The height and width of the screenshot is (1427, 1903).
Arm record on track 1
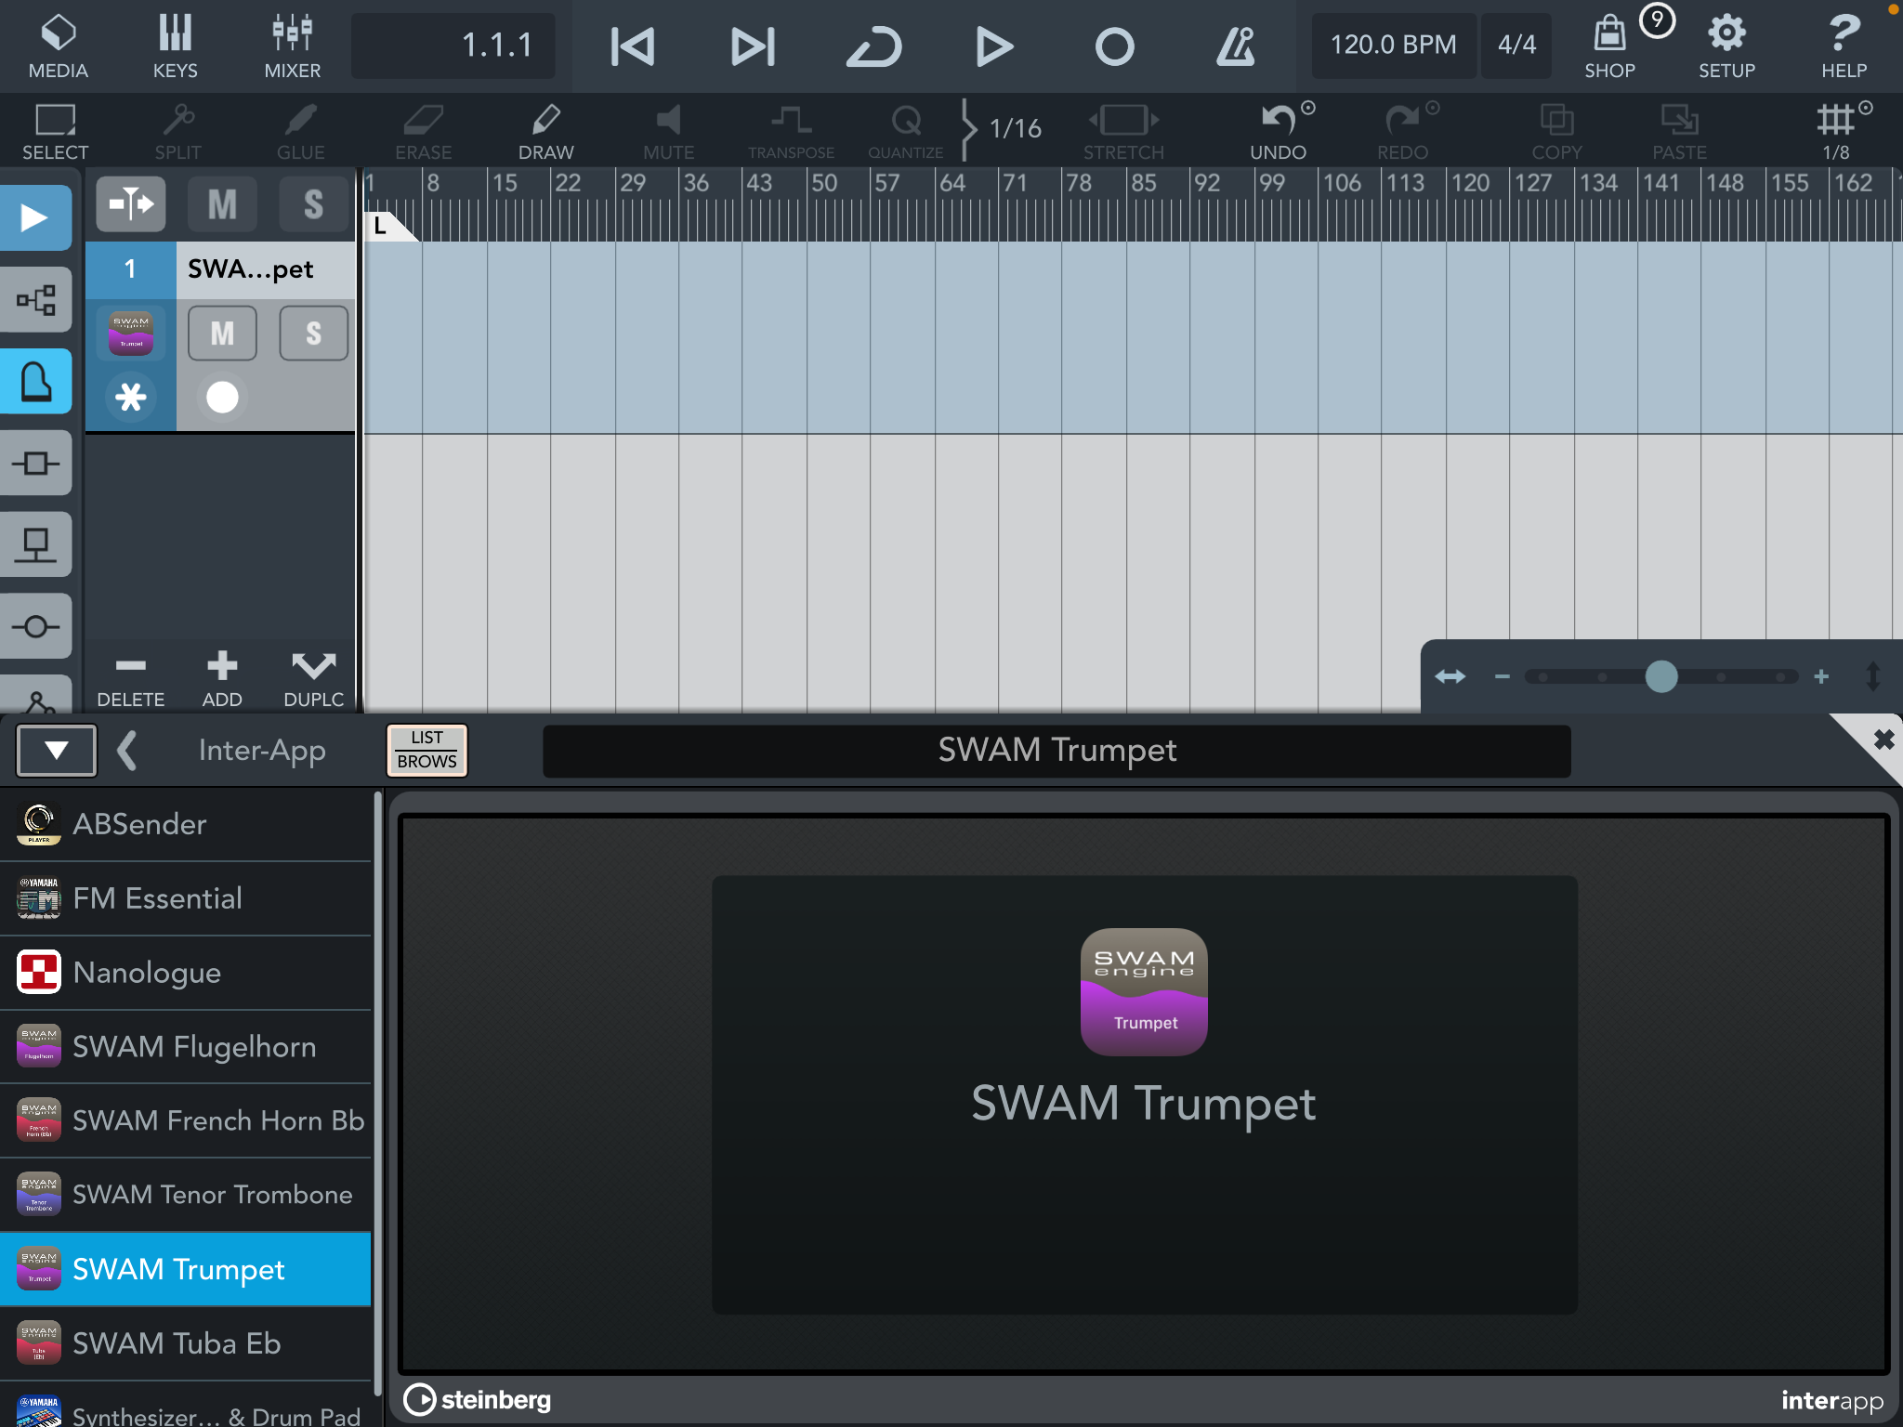tap(222, 398)
